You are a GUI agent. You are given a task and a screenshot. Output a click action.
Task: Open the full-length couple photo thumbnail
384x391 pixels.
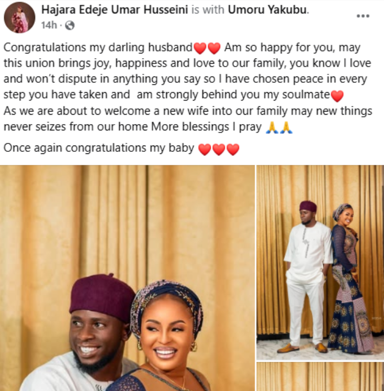320,262
